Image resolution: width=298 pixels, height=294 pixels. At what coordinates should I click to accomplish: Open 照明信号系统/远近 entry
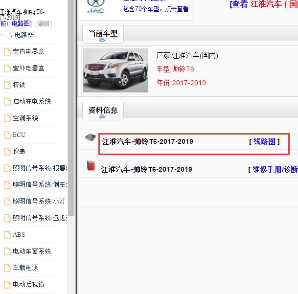[x=40, y=218]
